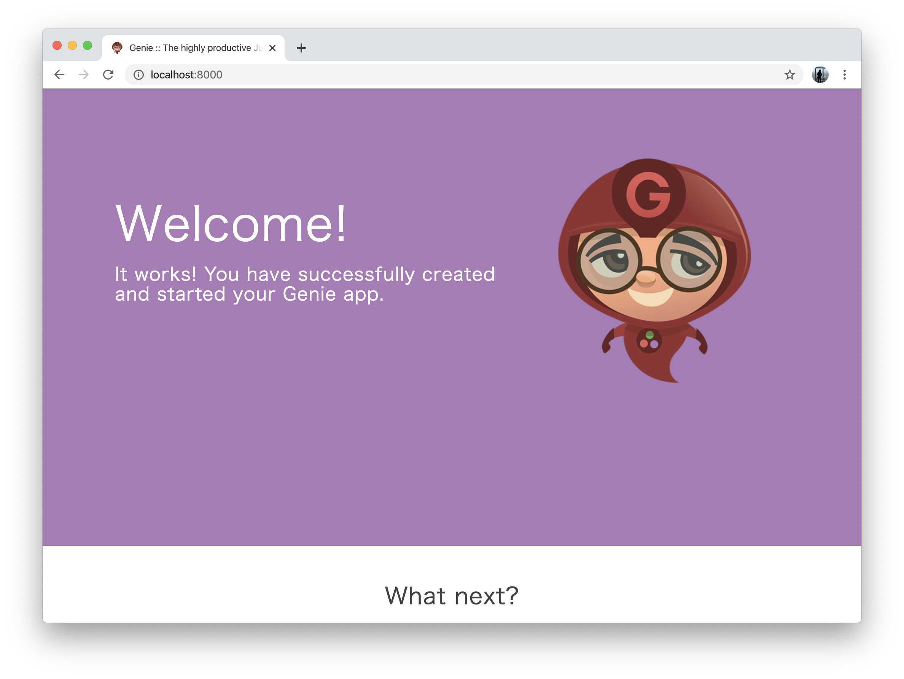
Task: Open the Chrome three-dot menu
Action: pyautogui.click(x=844, y=75)
